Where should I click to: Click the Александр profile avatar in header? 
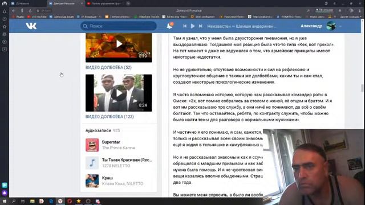tap(331, 26)
